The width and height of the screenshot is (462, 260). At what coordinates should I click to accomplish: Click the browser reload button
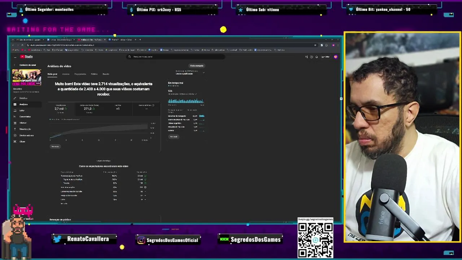coord(22,45)
